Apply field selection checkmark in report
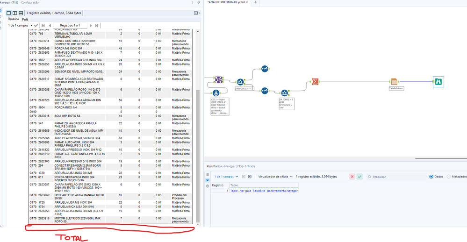Viewport: 467px width, 242px height. [36, 26]
